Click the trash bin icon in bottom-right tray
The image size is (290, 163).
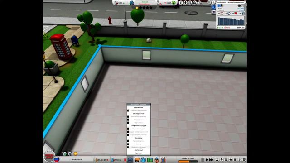tap(235, 160)
